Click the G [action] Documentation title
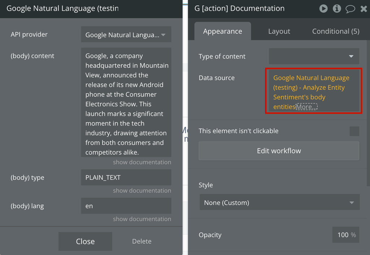Screen dimensions: 370x255 (x=239, y=9)
